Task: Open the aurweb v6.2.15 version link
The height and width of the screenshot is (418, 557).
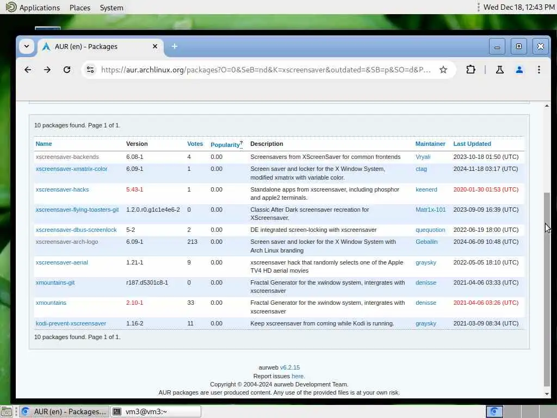Action: (x=290, y=367)
